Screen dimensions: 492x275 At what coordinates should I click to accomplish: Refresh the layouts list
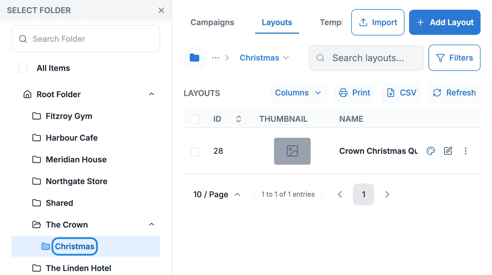pos(454,93)
